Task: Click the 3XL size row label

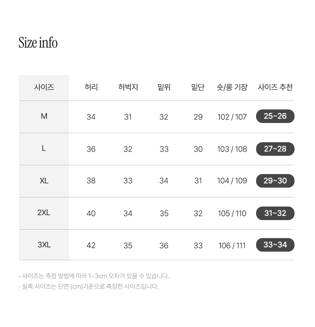Action: [x=44, y=245]
